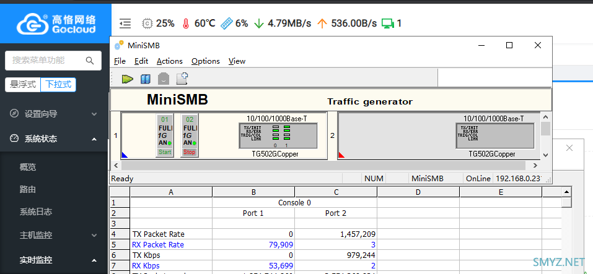Select port 02 card number label
Screen dimensions: 593x274
click(x=190, y=119)
